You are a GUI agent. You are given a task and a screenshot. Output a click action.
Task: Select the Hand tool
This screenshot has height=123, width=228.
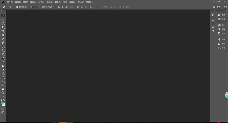pyautogui.click(x=3, y=89)
